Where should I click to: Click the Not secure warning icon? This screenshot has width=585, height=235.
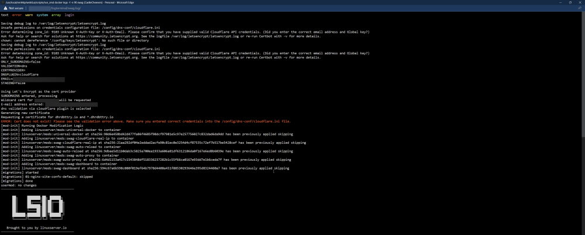[5, 8]
